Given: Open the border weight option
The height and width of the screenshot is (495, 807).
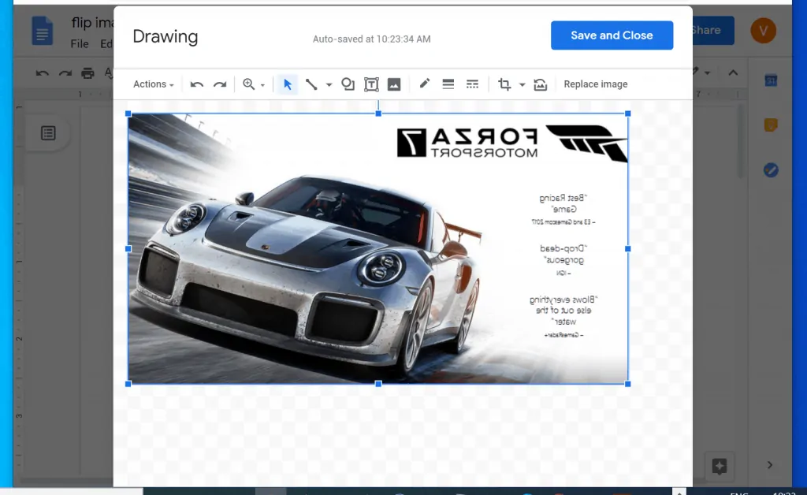Looking at the screenshot, I should click(x=448, y=84).
